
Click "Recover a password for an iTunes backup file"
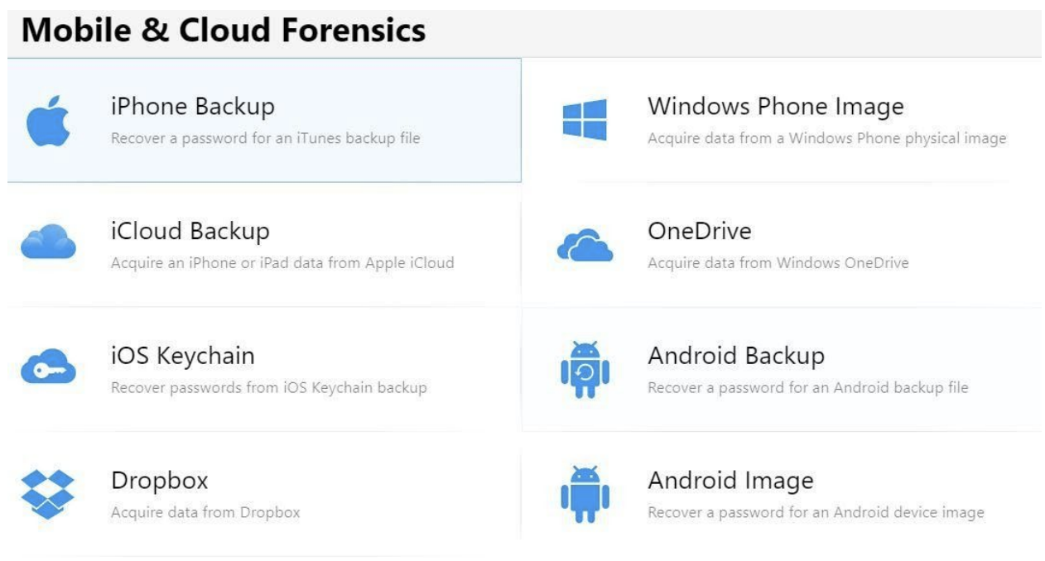coord(265,138)
